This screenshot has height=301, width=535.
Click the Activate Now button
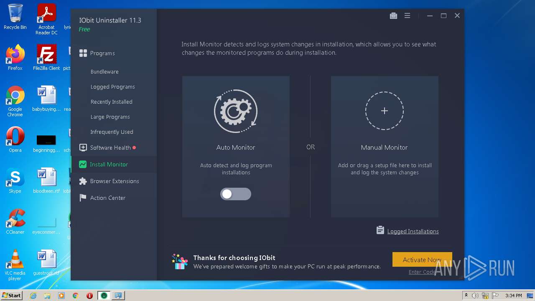422,260
